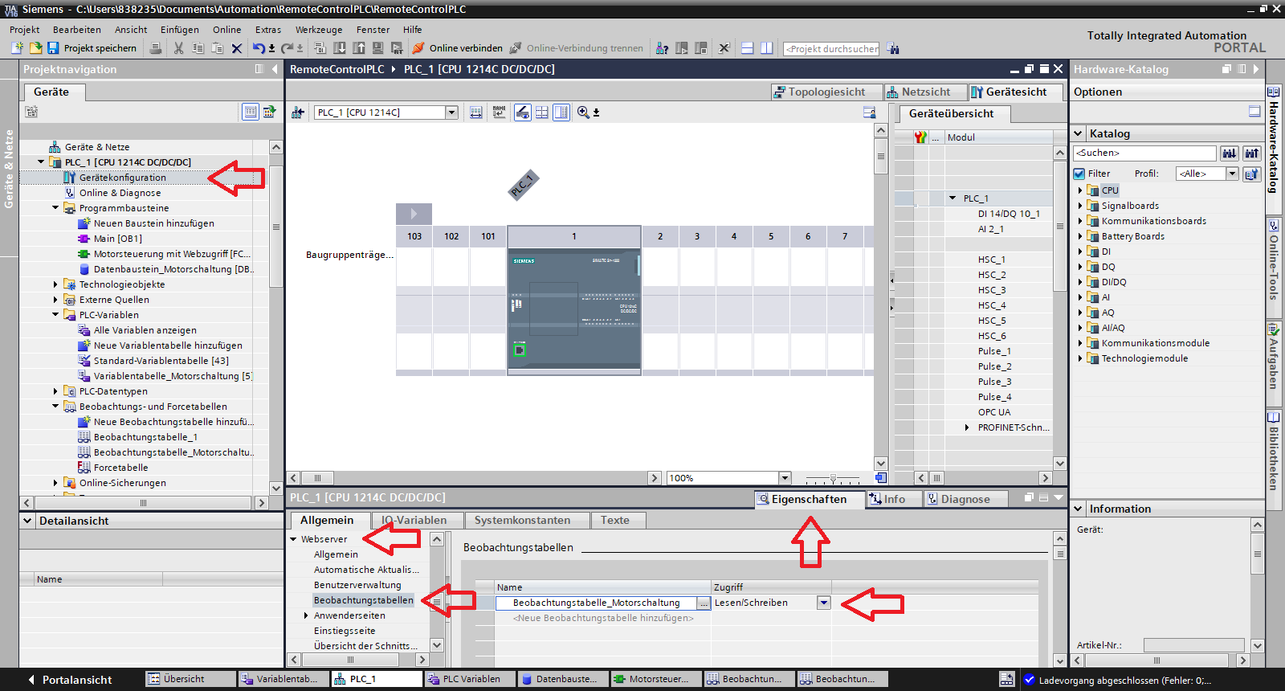Select Gerätekonfiguration in the project tree

122,178
